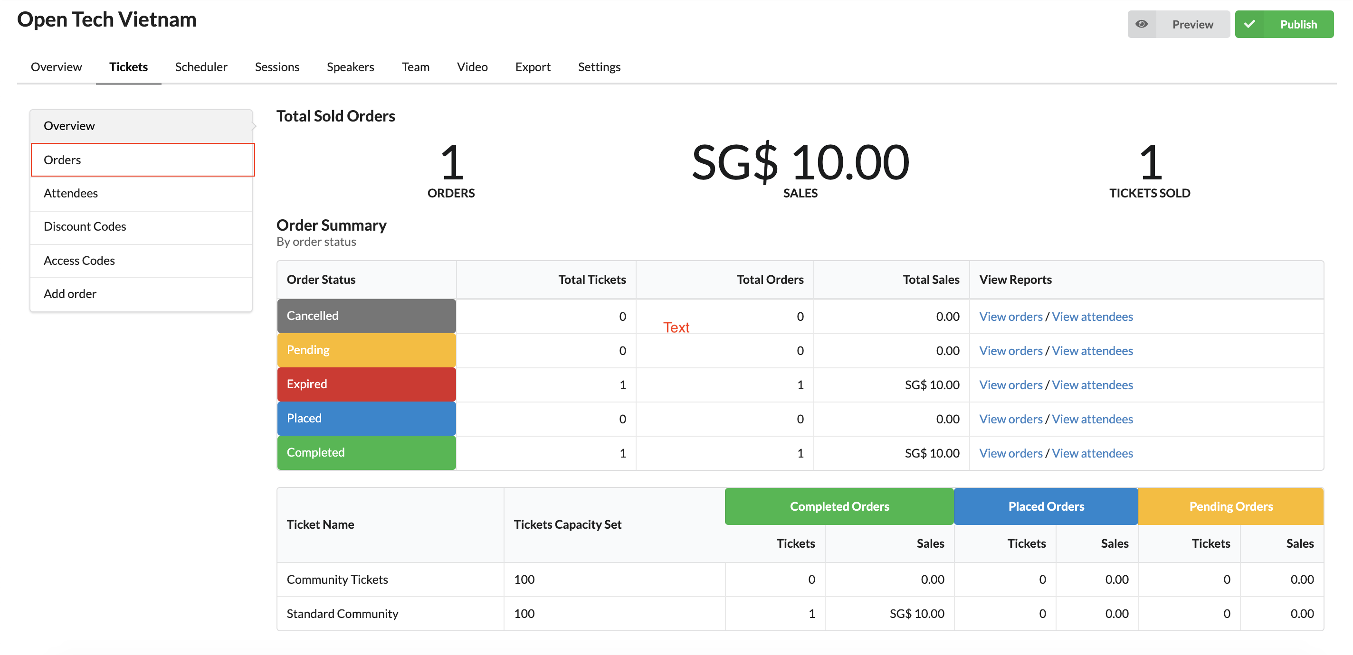Click the Export tab
Image resolution: width=1353 pixels, height=655 pixels.
[x=533, y=65]
